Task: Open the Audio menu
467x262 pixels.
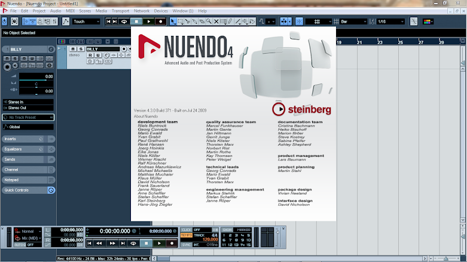Action: 56,11
